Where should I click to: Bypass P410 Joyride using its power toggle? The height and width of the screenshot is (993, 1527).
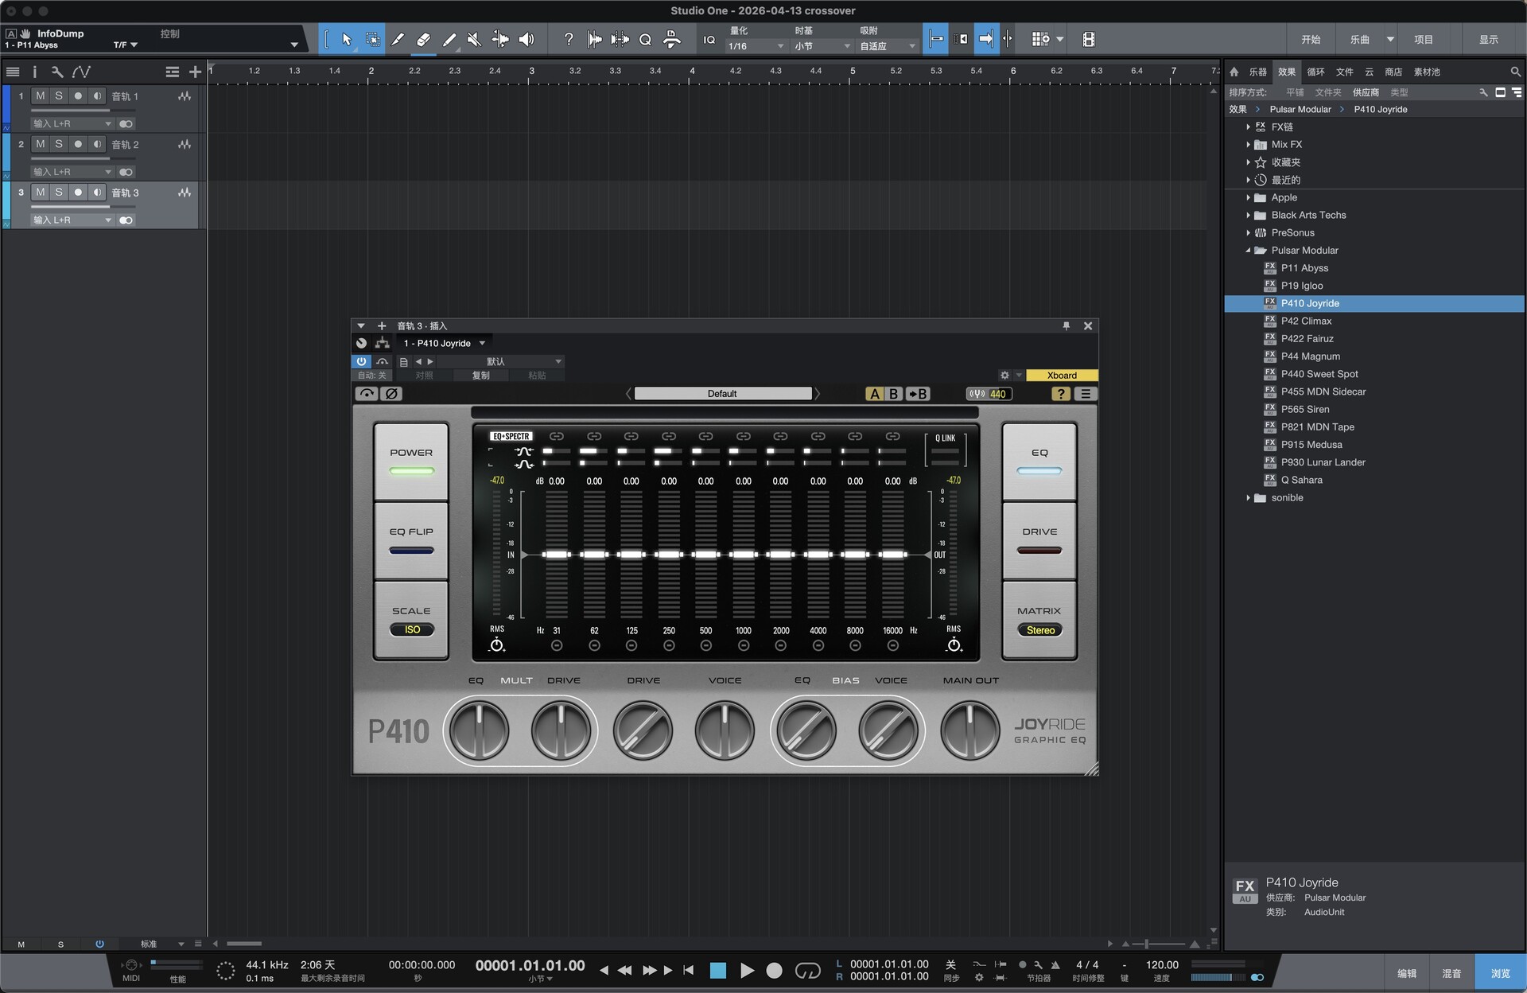(x=362, y=361)
